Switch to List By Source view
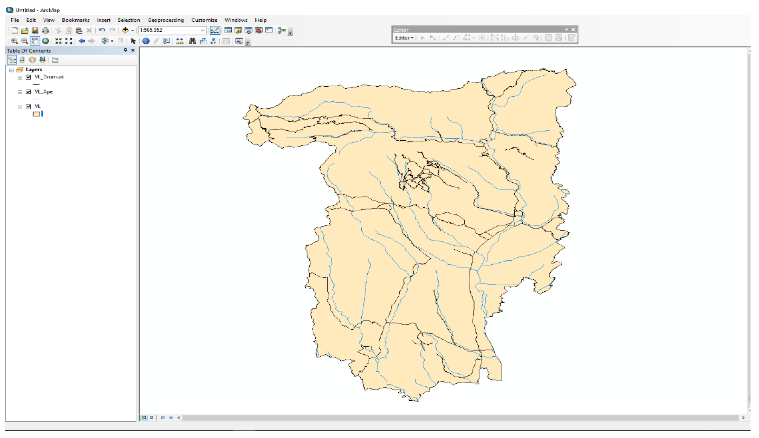759x438 pixels. (22, 60)
